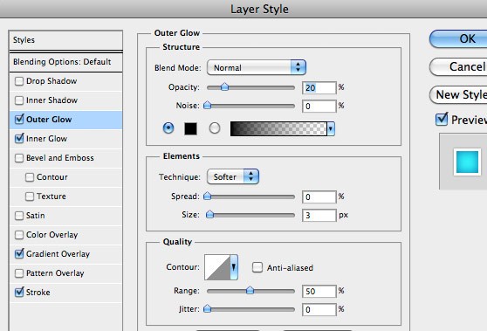This screenshot has width=487, height=331.
Task: Open the Stroke settings row
Action: pyautogui.click(x=65, y=293)
